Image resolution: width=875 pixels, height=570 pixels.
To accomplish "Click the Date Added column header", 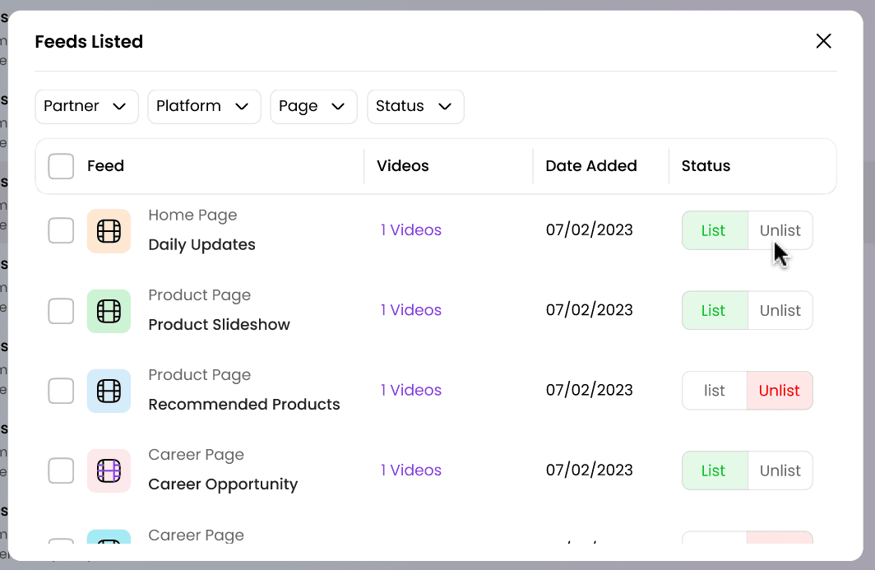I will [x=591, y=166].
